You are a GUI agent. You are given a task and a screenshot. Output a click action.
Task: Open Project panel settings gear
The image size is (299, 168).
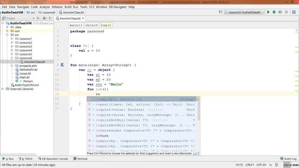tap(44, 18)
